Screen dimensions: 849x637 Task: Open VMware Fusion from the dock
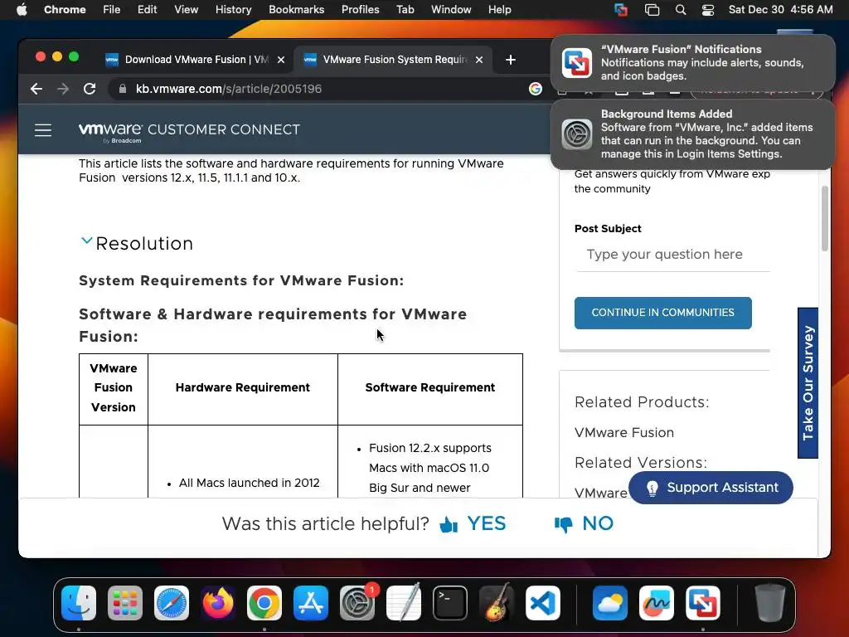click(x=703, y=602)
